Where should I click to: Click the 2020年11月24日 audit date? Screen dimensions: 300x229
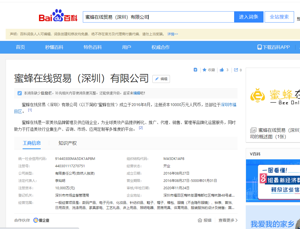176,188
